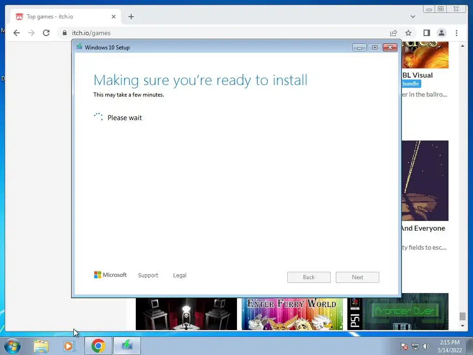Click 'This may take a few minutes.' text
This screenshot has width=473, height=355.
[128, 95]
